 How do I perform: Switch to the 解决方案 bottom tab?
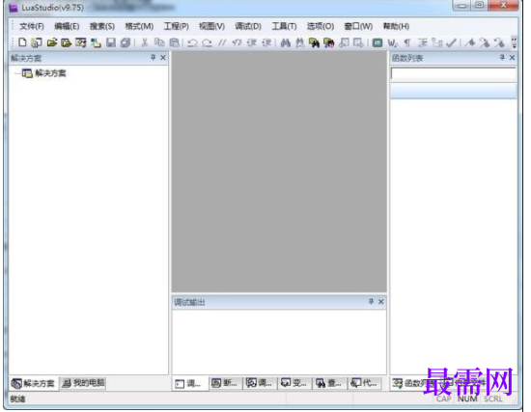(x=33, y=383)
